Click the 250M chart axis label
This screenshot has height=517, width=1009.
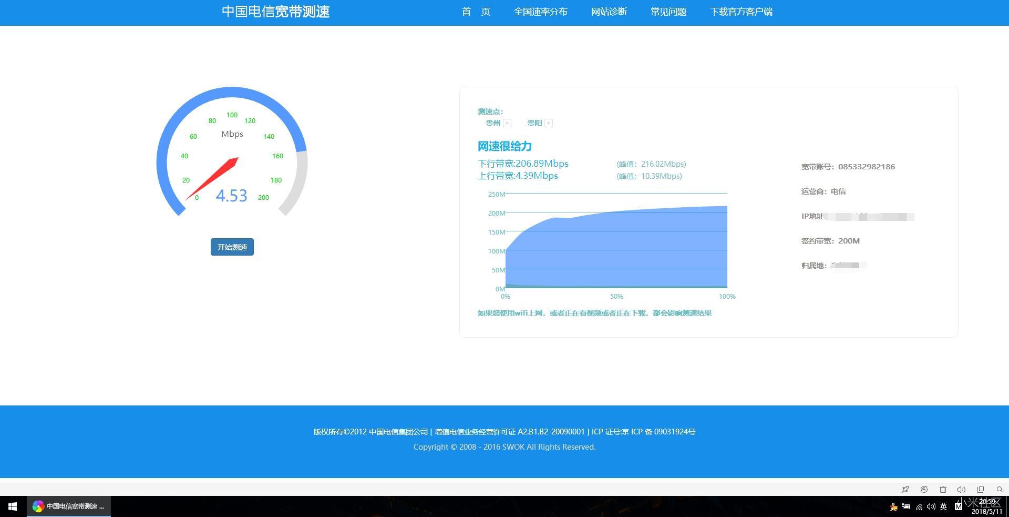coord(497,194)
